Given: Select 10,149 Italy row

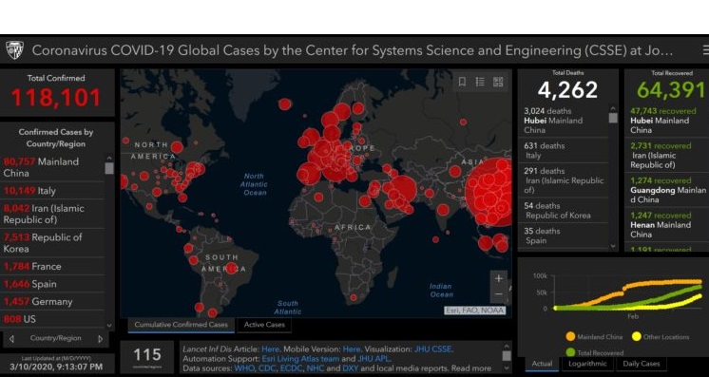Looking at the screenshot, I should click(52, 190).
